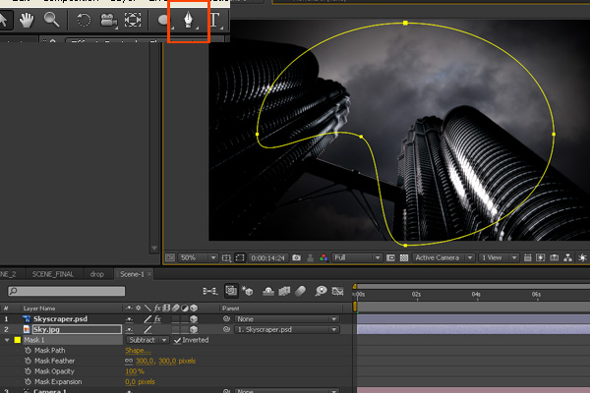Image resolution: width=590 pixels, height=393 pixels.
Task: Open 1 View layout dropdown
Action: (499, 257)
